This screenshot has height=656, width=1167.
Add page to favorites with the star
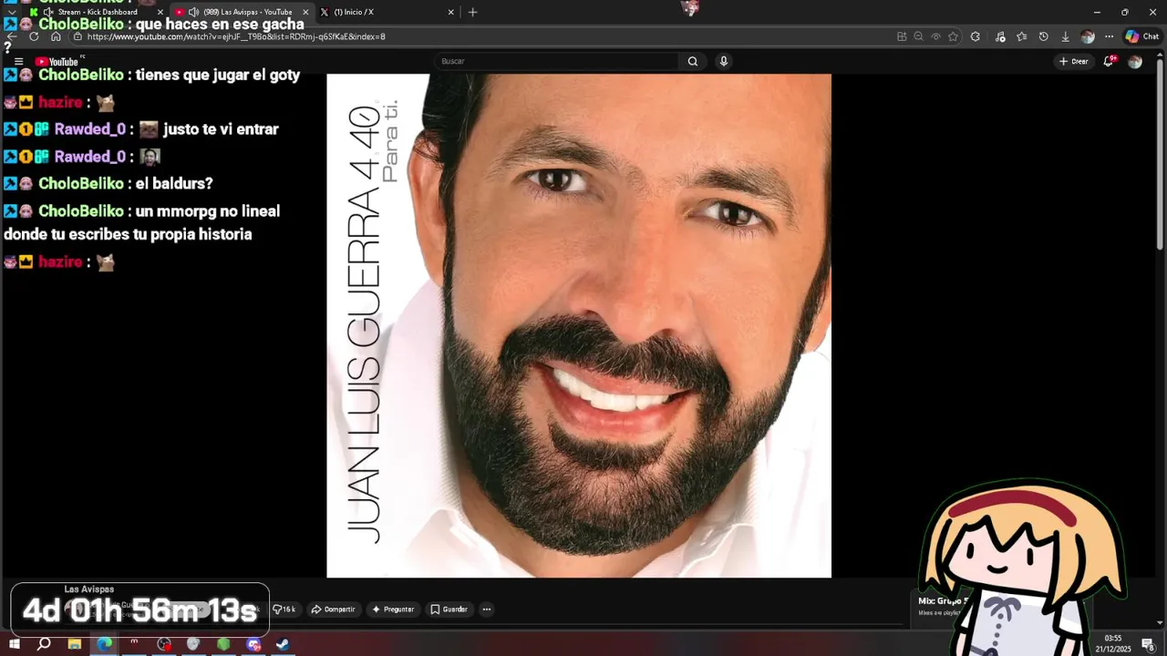pos(953,36)
